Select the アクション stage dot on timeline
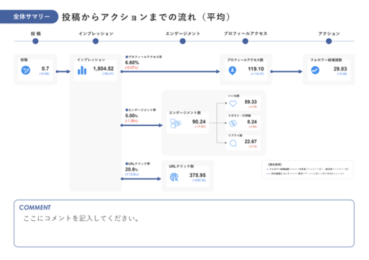The width and height of the screenshot is (369, 260). pos(329,41)
